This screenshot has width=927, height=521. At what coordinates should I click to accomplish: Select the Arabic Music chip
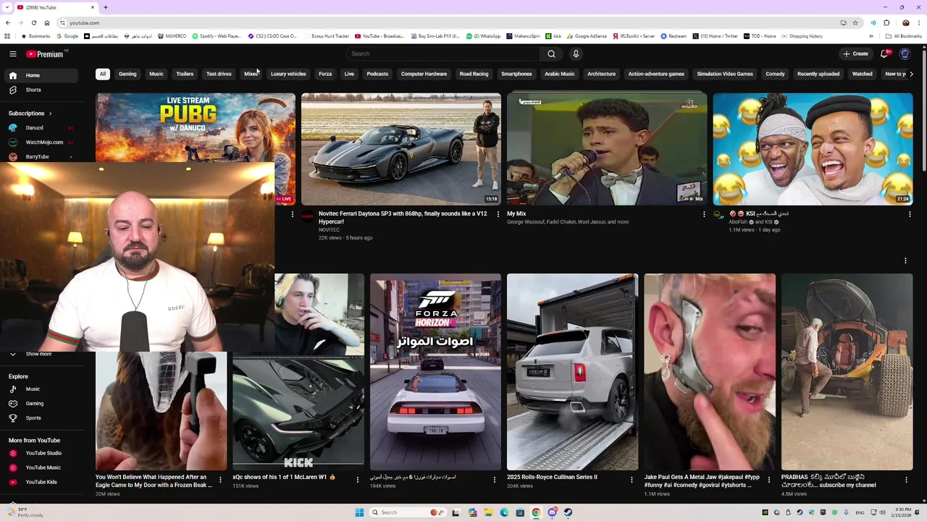coord(560,74)
